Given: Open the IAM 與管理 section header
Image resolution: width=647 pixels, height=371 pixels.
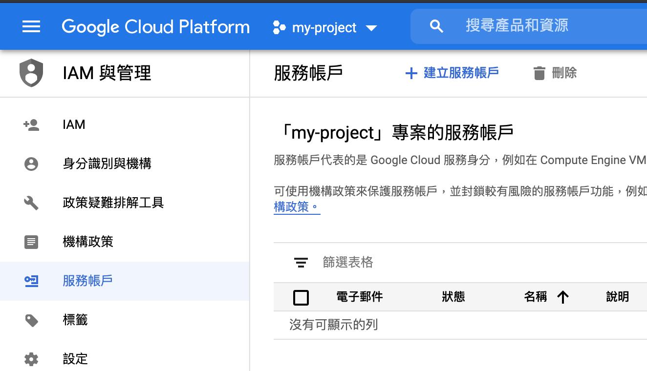Looking at the screenshot, I should pos(107,73).
